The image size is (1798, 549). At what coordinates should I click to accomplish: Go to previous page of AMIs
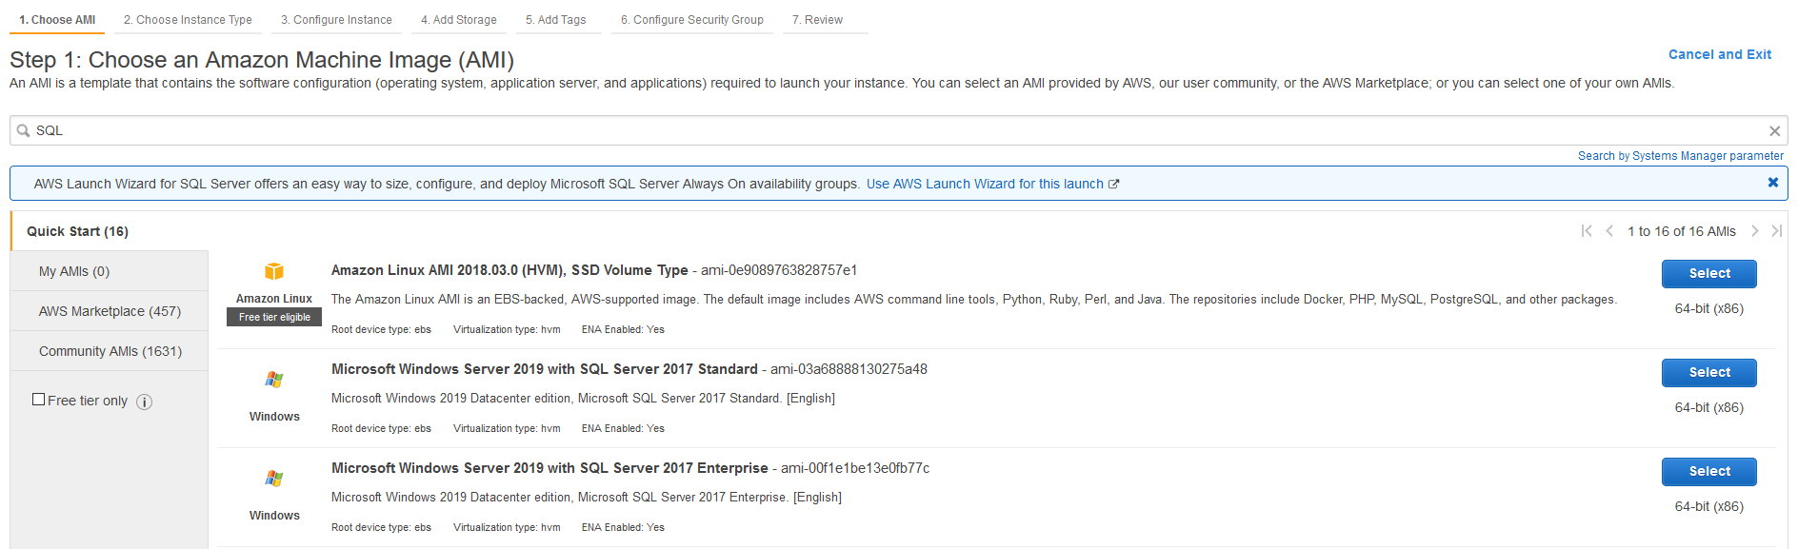(1609, 231)
